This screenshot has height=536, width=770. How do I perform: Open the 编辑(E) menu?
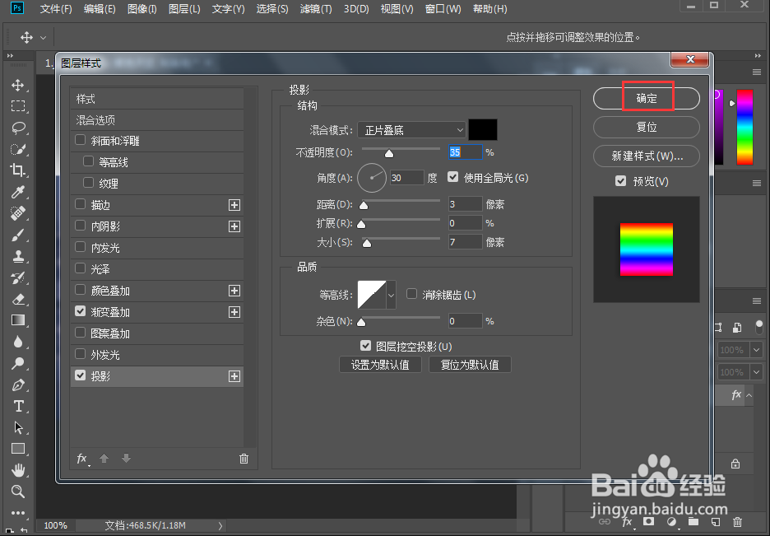tap(100, 9)
